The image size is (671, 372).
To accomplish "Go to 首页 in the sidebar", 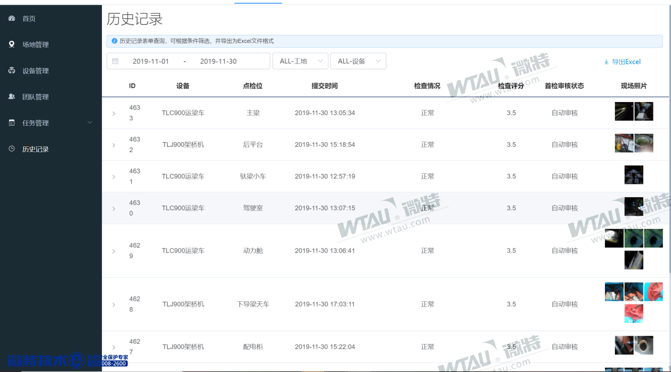I will click(29, 18).
